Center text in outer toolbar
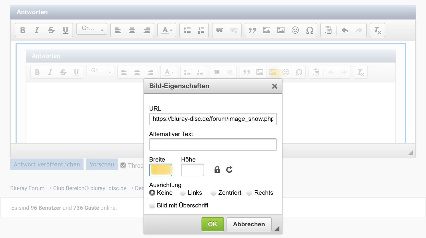 point(132,30)
